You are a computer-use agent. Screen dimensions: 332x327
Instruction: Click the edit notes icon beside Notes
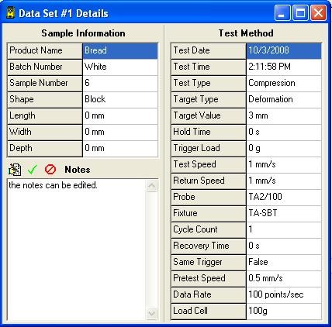tap(15, 170)
